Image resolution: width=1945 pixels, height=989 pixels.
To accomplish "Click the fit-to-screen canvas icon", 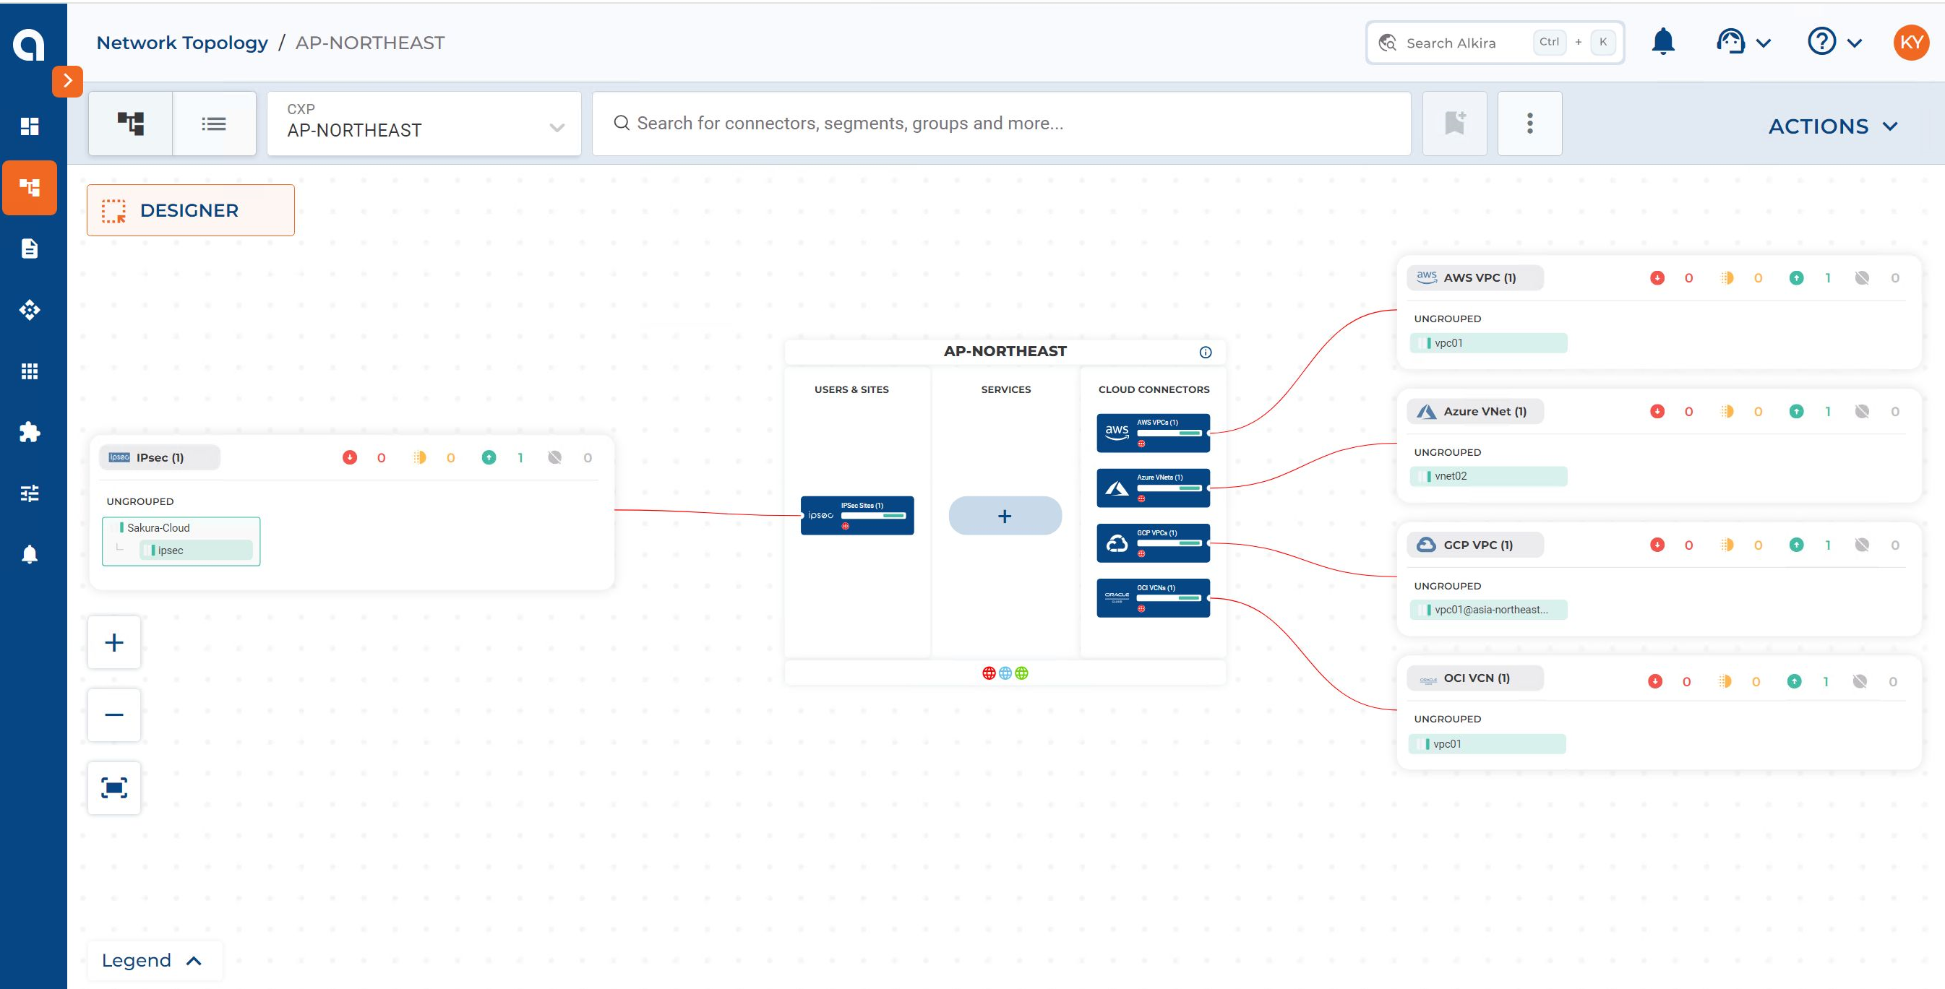I will click(x=114, y=787).
